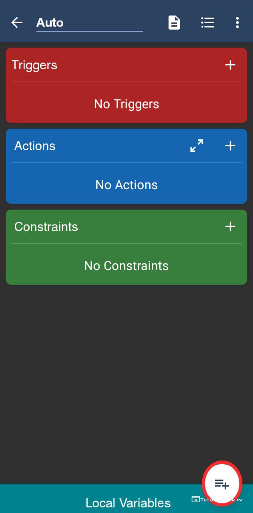This screenshot has height=513, width=253.
Task: Go back using the arrow icon
Action: pos(17,22)
